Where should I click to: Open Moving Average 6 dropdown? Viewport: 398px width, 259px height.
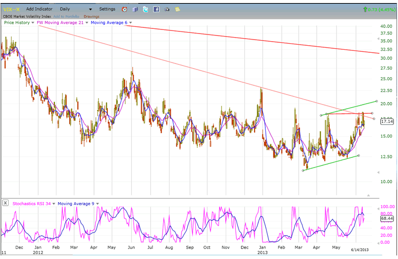[x=131, y=23]
